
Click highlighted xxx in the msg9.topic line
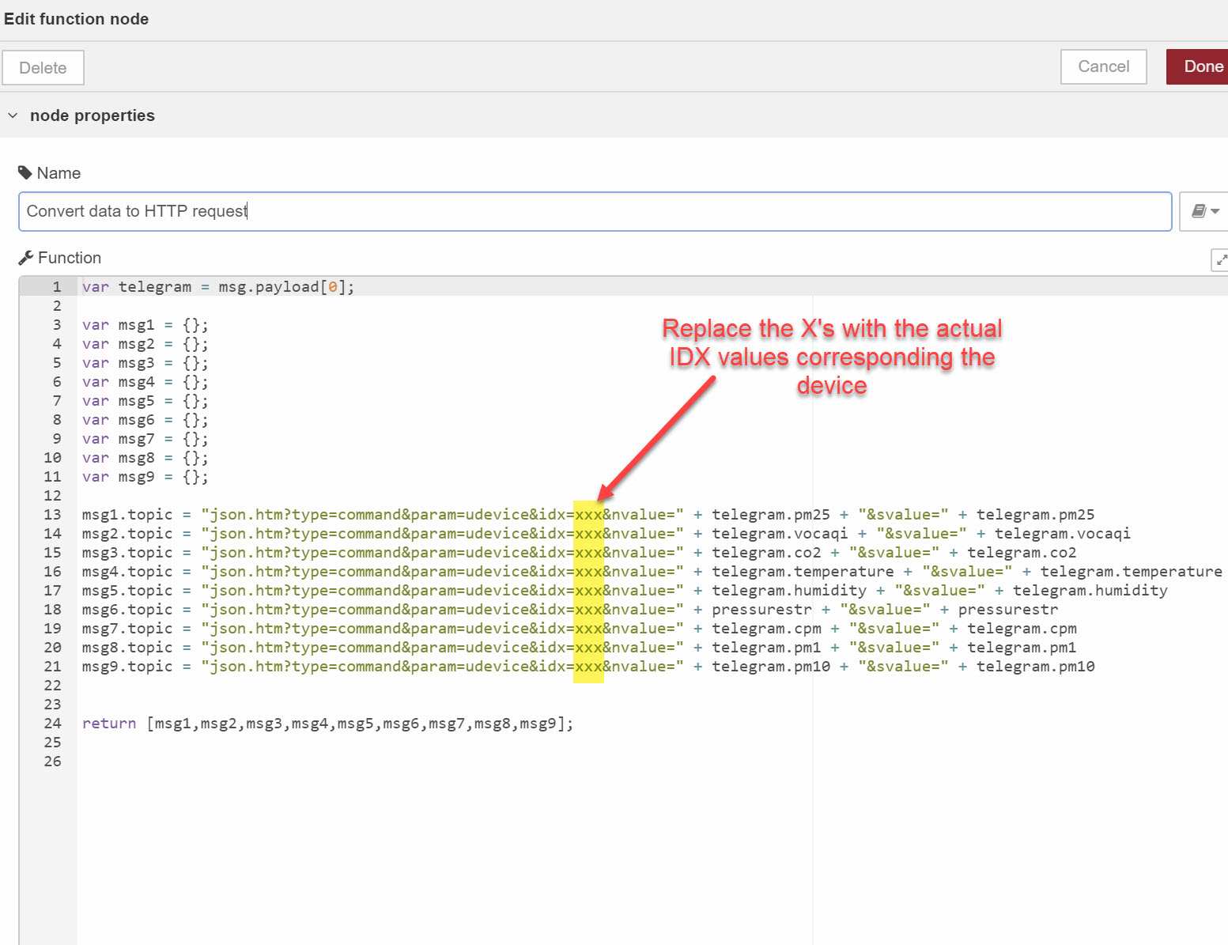click(588, 667)
